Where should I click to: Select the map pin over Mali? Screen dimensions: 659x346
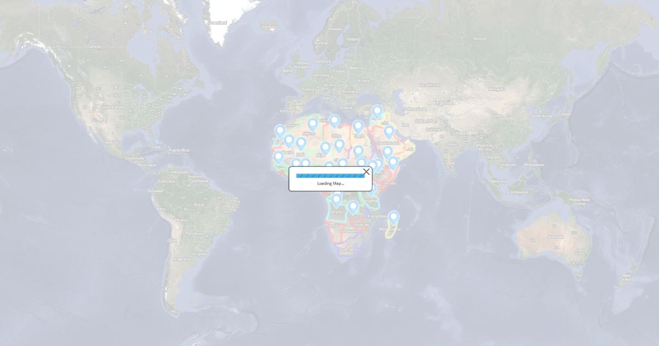(x=301, y=144)
